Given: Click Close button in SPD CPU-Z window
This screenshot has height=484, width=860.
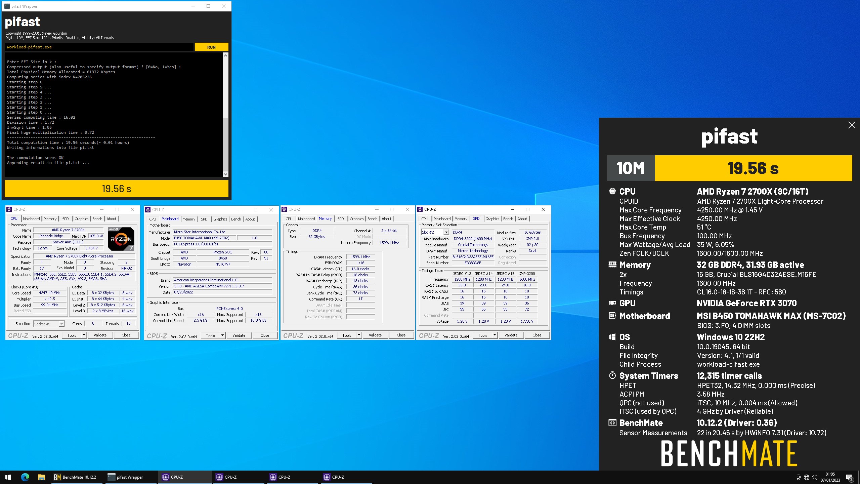Looking at the screenshot, I should [537, 335].
